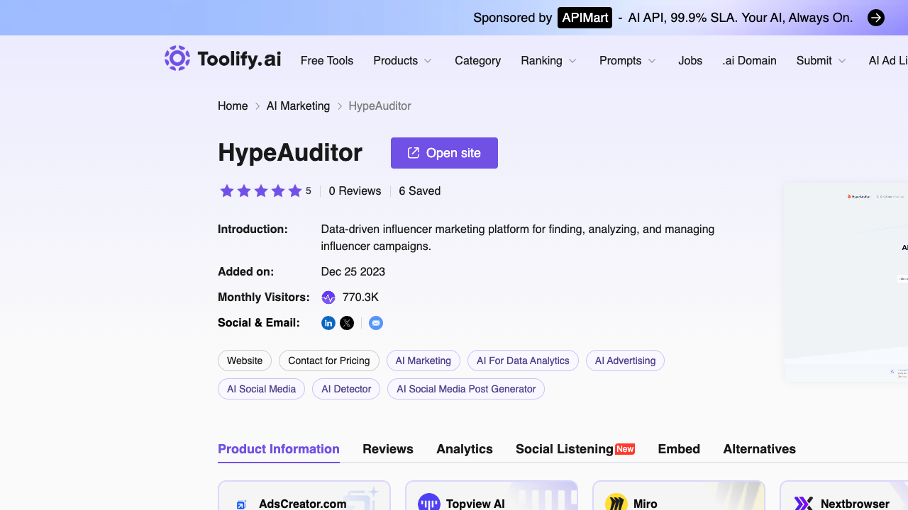Expand the Submit dropdown menu
Image resolution: width=908 pixels, height=510 pixels.
click(x=821, y=61)
